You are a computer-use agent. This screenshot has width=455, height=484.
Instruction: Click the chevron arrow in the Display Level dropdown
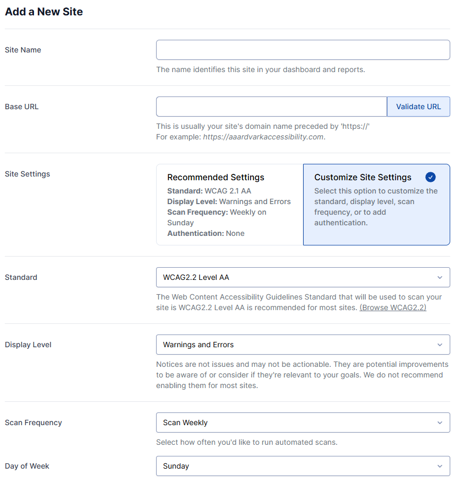click(440, 345)
